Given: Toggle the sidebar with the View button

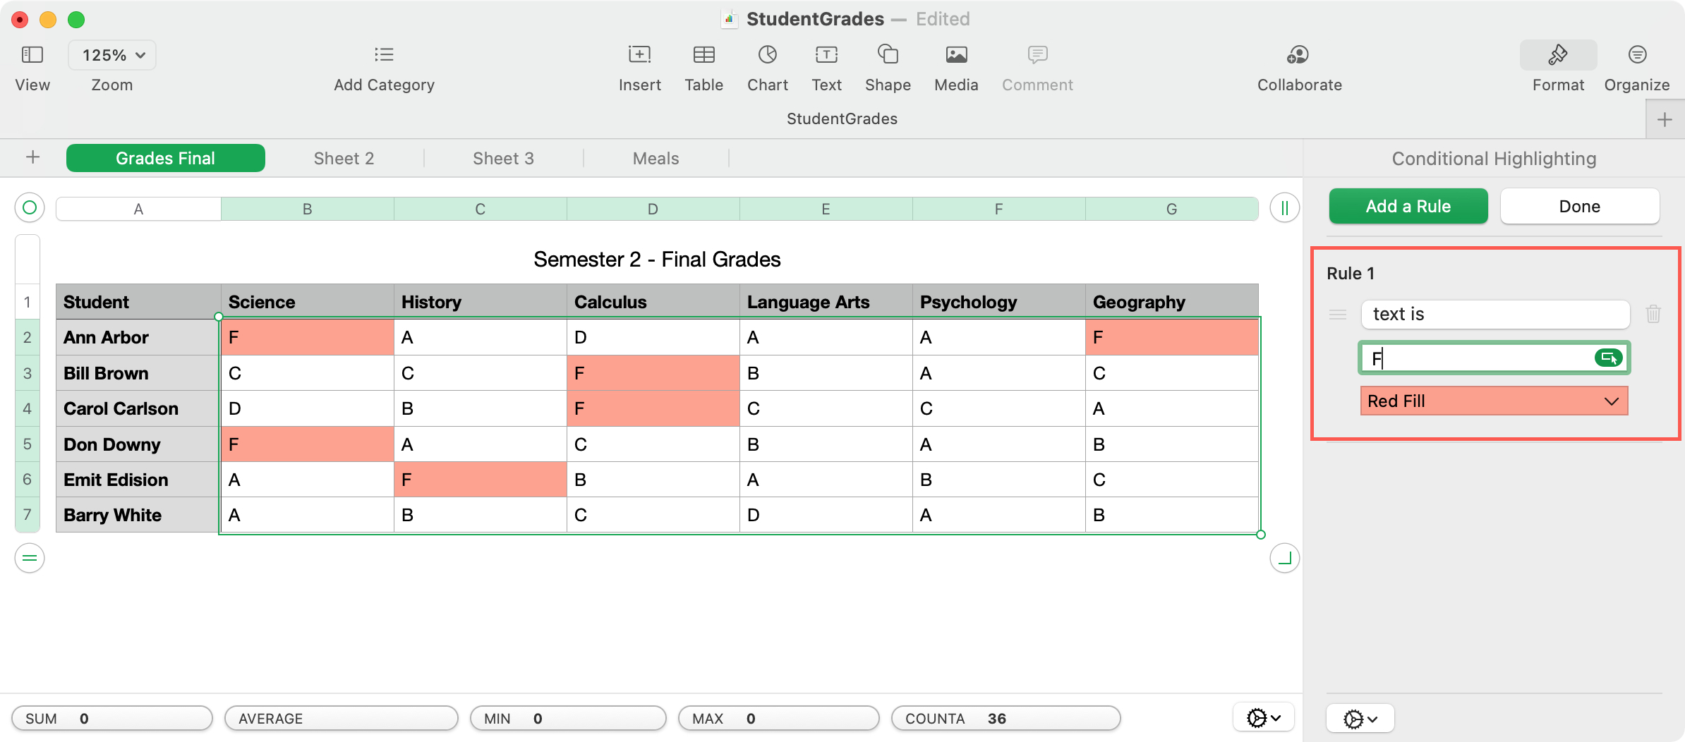Looking at the screenshot, I should pyautogui.click(x=32, y=67).
